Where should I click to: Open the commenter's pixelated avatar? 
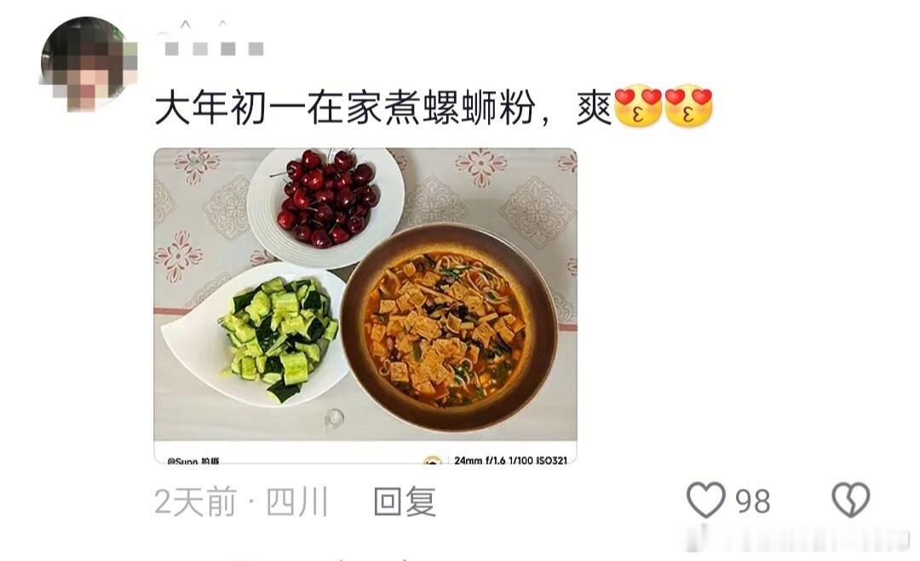pos(89,64)
